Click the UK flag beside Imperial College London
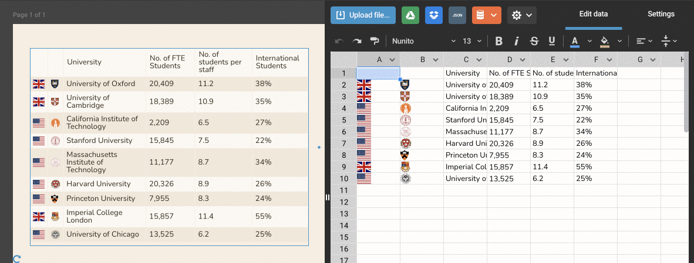This screenshot has height=263, width=694. coord(39,216)
